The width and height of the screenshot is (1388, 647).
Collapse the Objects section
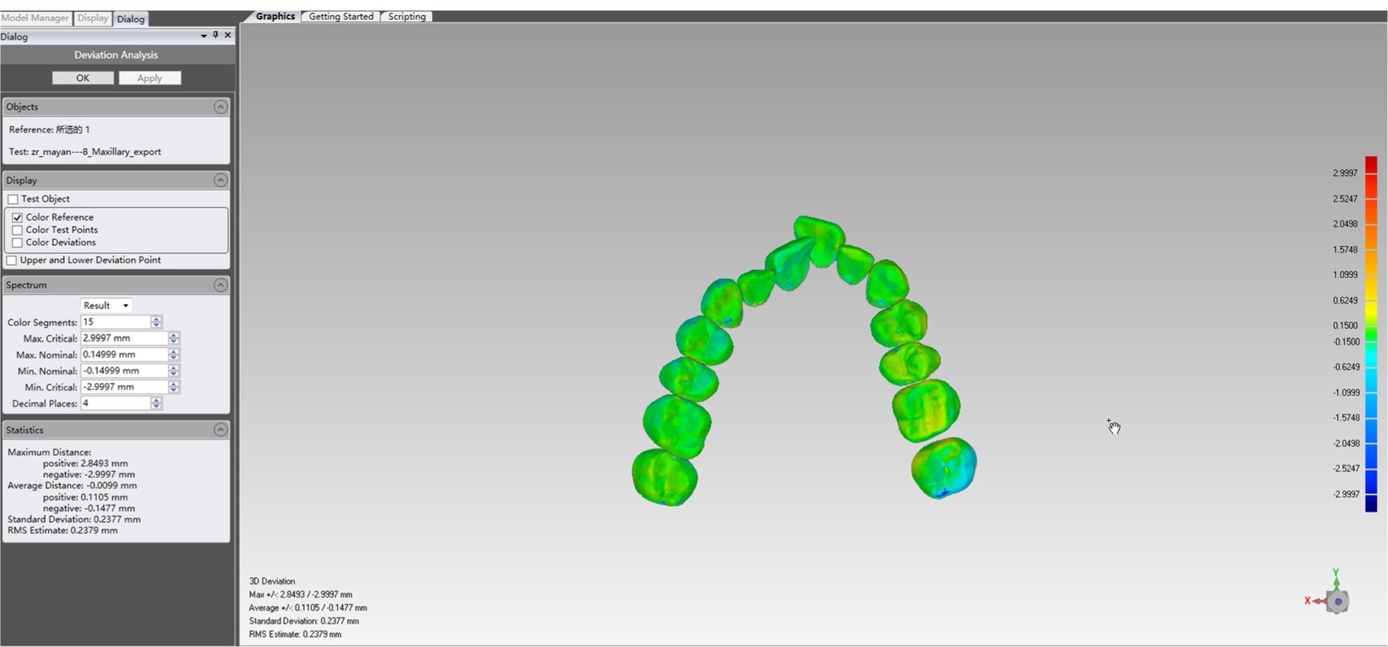point(222,106)
